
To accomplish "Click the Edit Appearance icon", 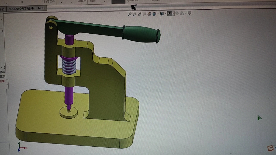I will [x=177, y=13].
